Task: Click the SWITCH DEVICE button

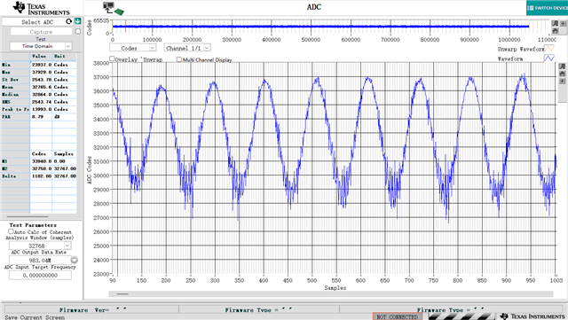Action: [547, 8]
